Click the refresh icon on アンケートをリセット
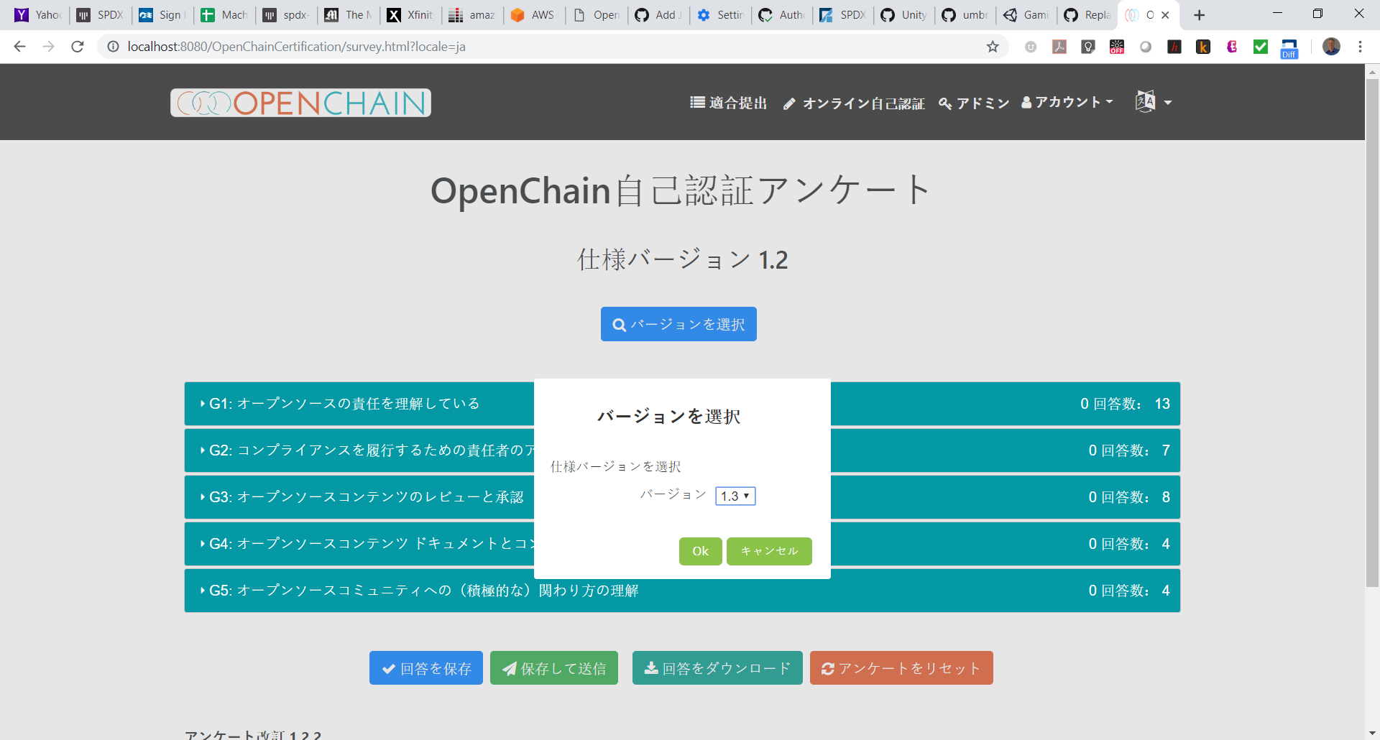This screenshot has height=740, width=1380. coord(828,667)
